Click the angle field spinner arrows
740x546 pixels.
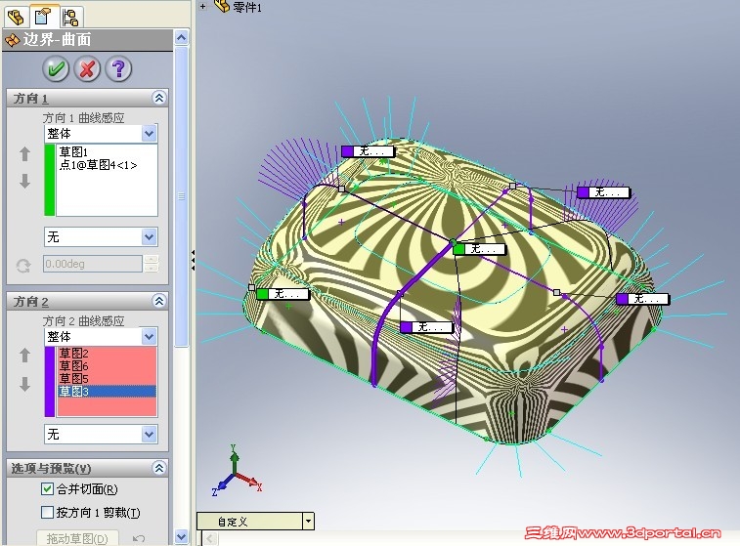(x=151, y=264)
